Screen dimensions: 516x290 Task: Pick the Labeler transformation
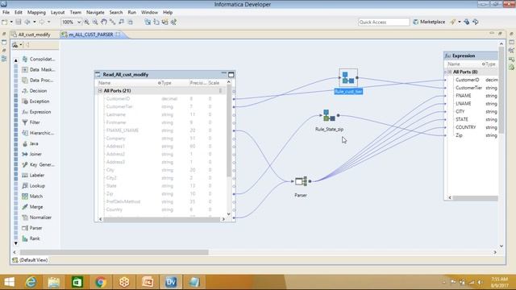tap(33, 176)
